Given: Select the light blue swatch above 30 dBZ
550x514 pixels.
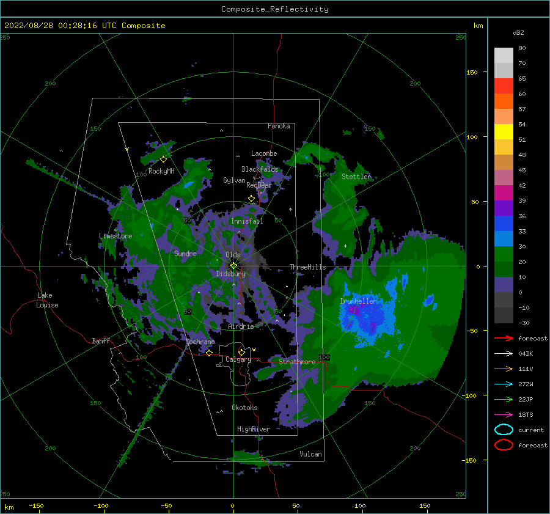Looking at the screenshot, I should [x=504, y=238].
